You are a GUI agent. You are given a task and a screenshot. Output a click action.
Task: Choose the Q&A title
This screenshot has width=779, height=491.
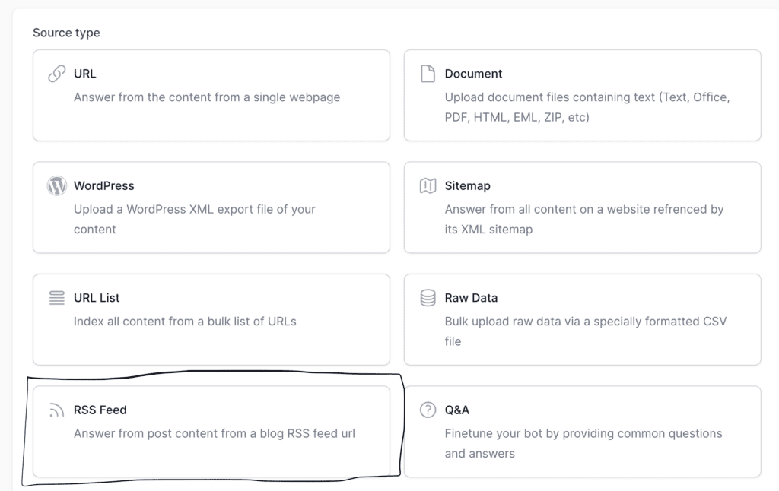(x=456, y=410)
